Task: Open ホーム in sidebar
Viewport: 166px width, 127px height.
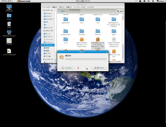Action: click(47, 34)
